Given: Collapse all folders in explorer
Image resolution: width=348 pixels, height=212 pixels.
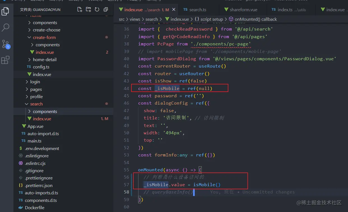Looking at the screenshot, I should (x=106, y=10).
